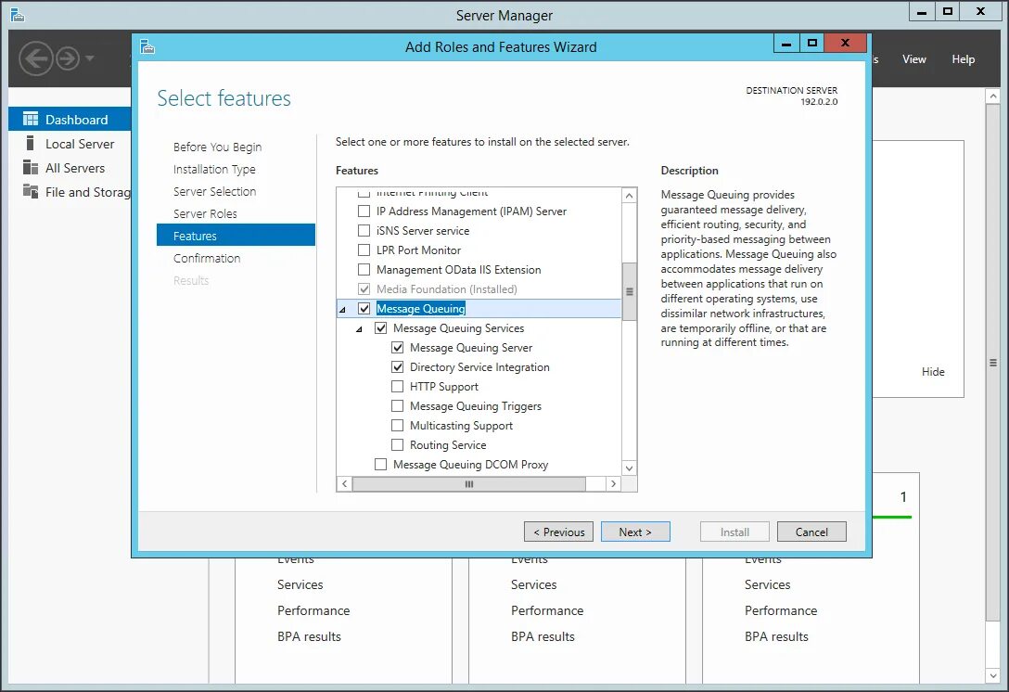Click BPA results link in second tile
1009x692 pixels.
[543, 636]
